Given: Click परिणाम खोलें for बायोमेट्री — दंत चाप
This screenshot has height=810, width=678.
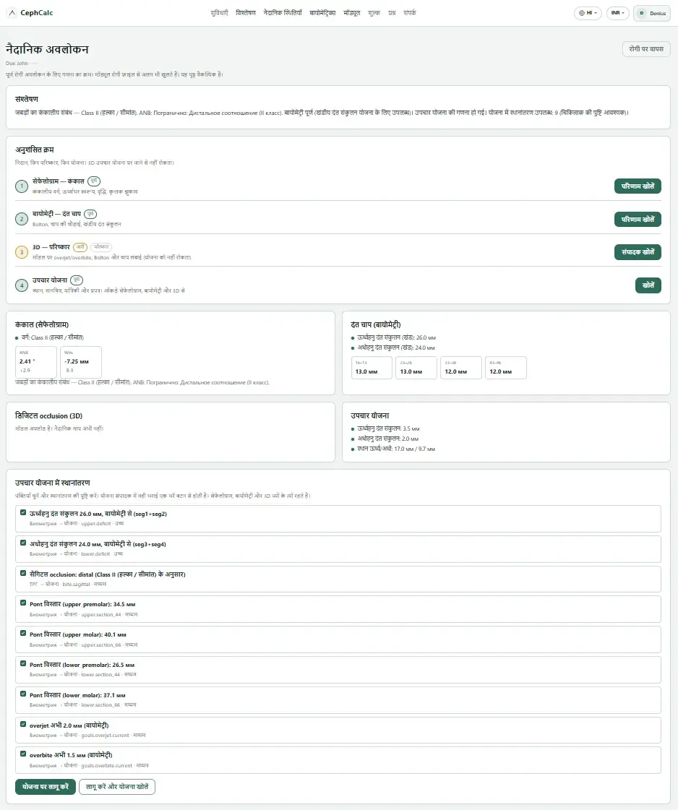Looking at the screenshot, I should pyautogui.click(x=638, y=219).
